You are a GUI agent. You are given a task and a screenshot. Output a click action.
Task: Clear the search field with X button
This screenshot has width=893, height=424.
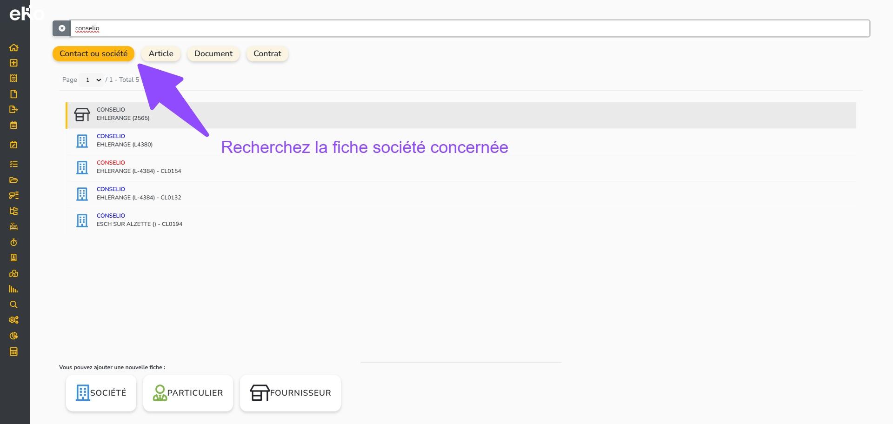tap(61, 28)
